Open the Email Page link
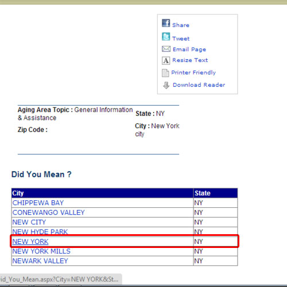 click(x=189, y=49)
